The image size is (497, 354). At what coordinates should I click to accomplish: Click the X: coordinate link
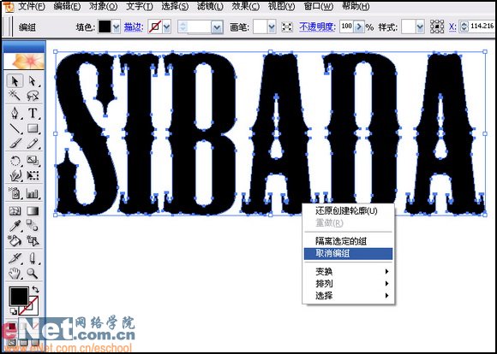coord(452,27)
